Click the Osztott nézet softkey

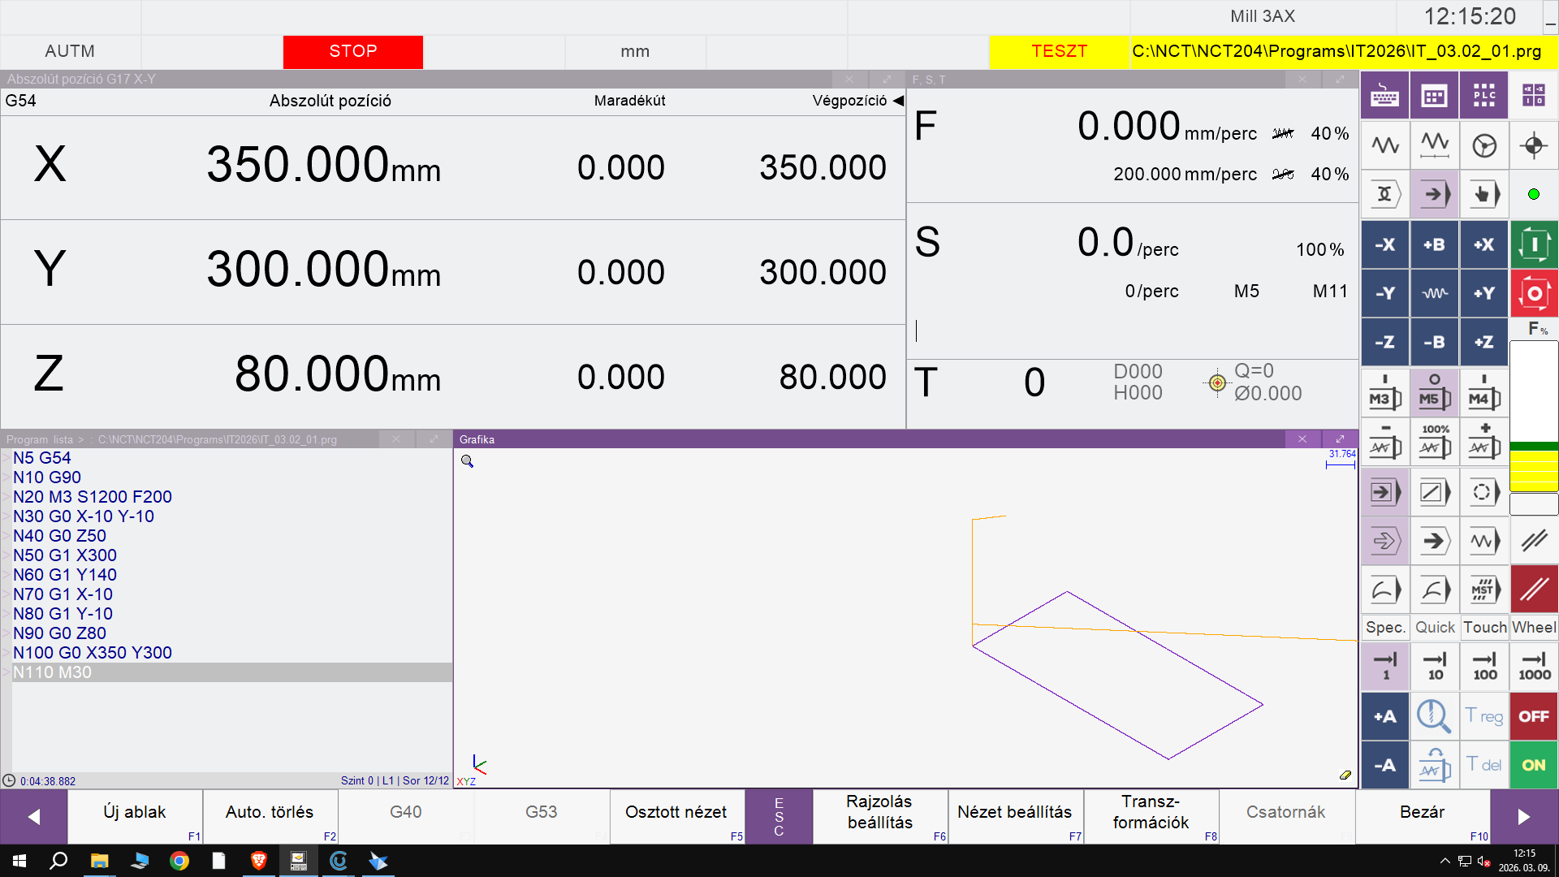tap(676, 816)
